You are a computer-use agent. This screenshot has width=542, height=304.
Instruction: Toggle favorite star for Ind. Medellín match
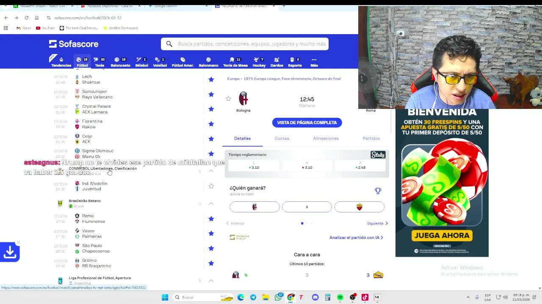[x=211, y=186]
